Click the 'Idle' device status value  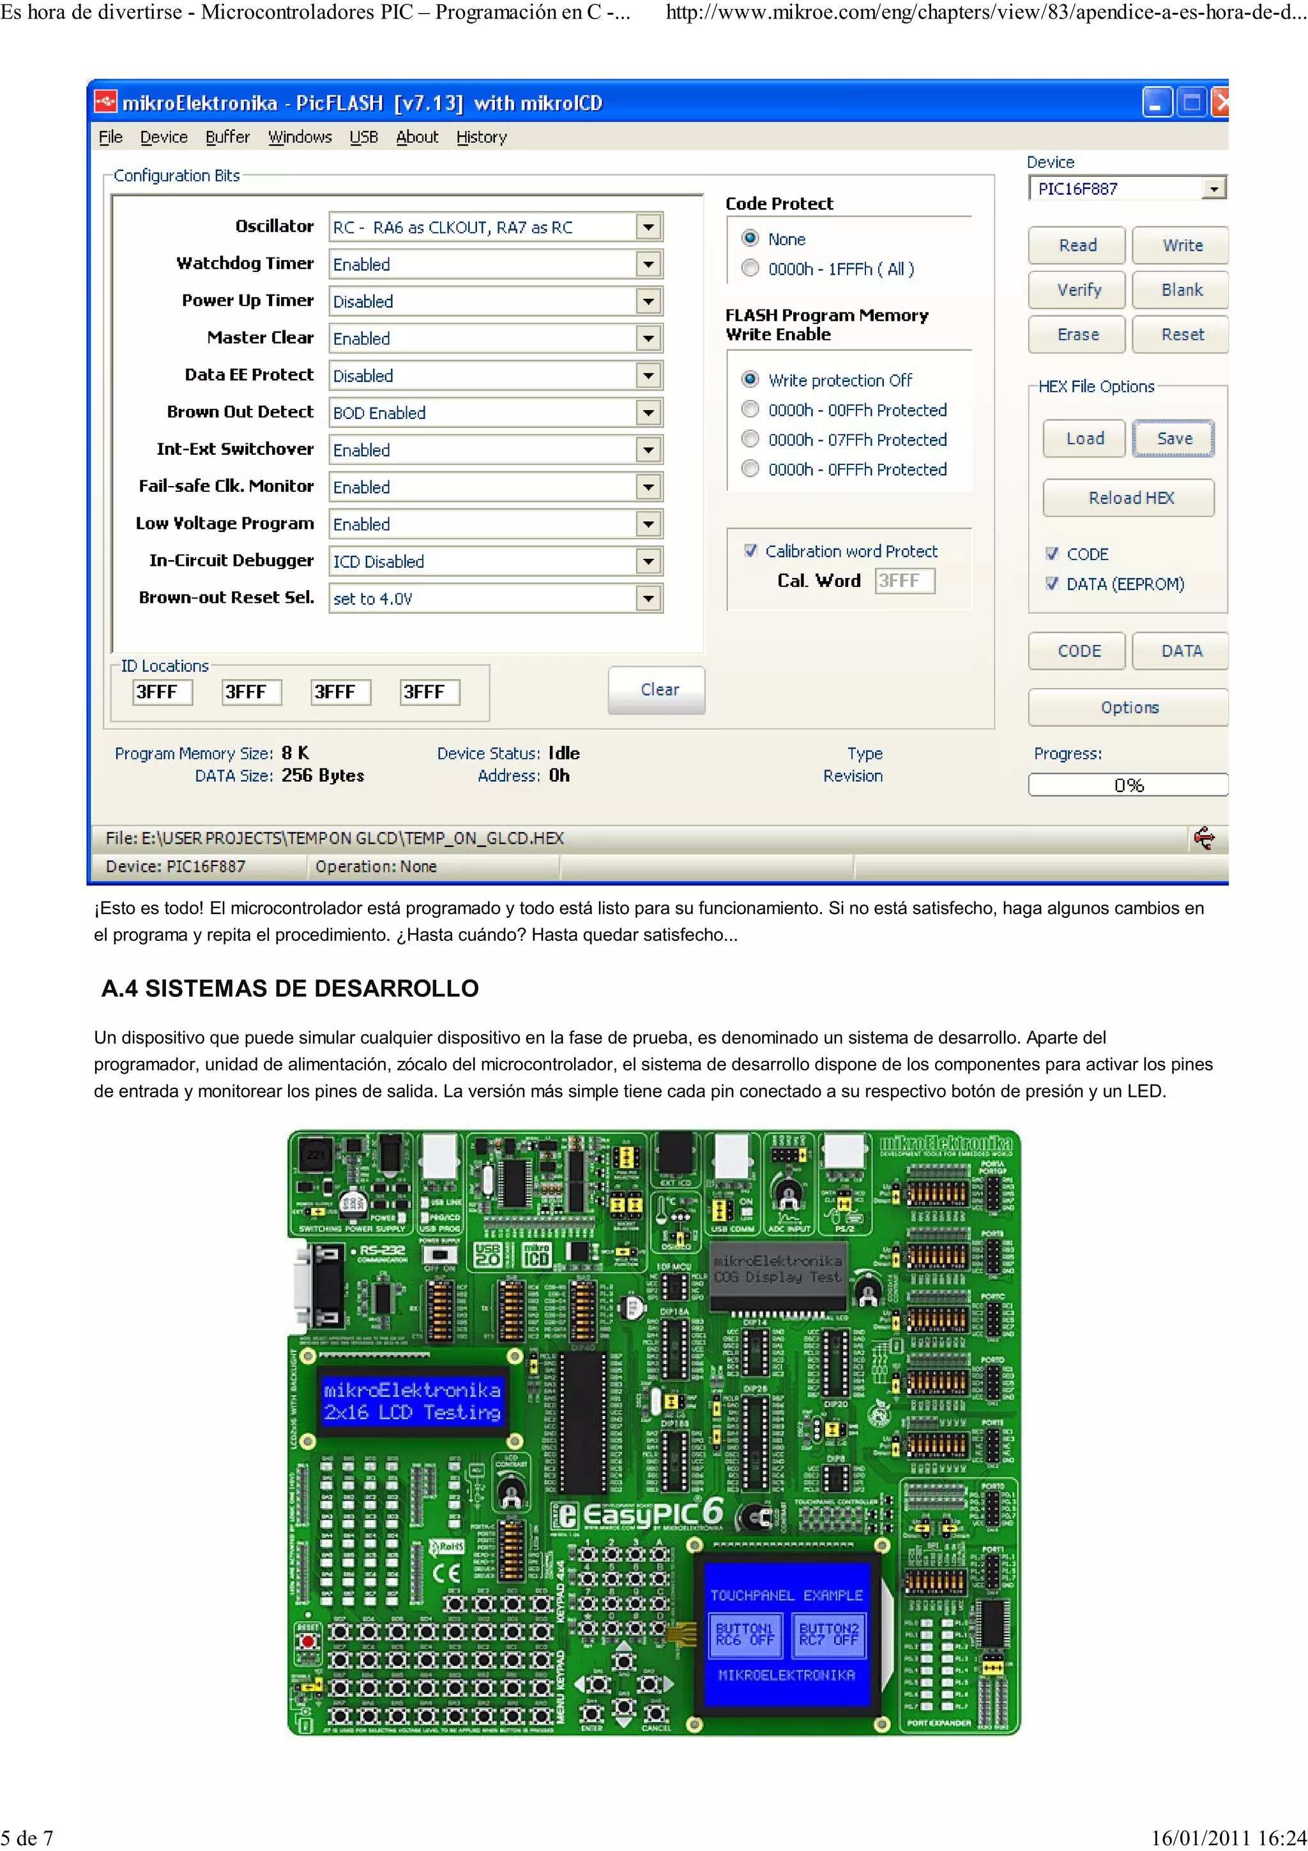(564, 753)
